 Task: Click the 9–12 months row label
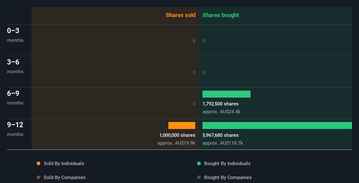(15, 129)
